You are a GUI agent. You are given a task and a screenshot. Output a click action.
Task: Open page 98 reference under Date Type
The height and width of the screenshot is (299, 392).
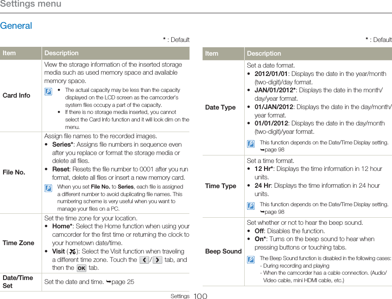[272, 150]
